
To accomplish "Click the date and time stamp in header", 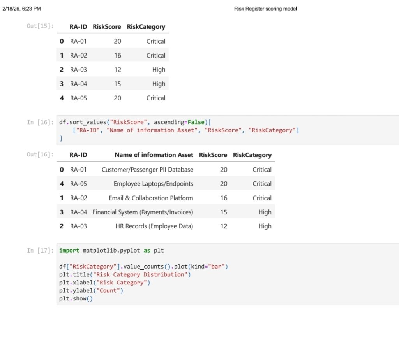I will (x=21, y=9).
